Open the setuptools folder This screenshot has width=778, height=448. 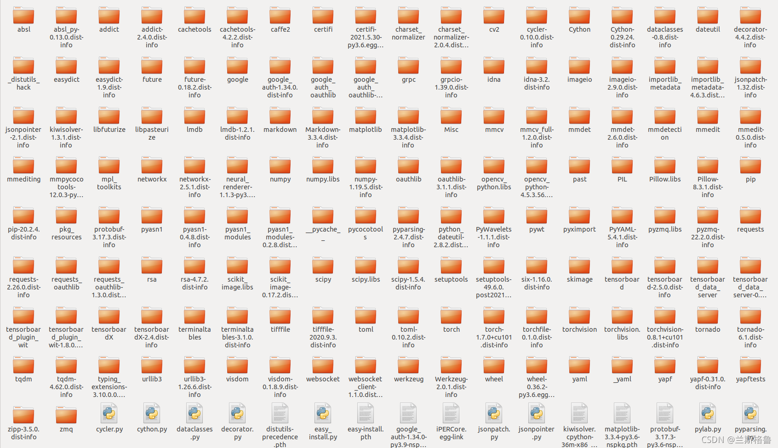coord(451,266)
